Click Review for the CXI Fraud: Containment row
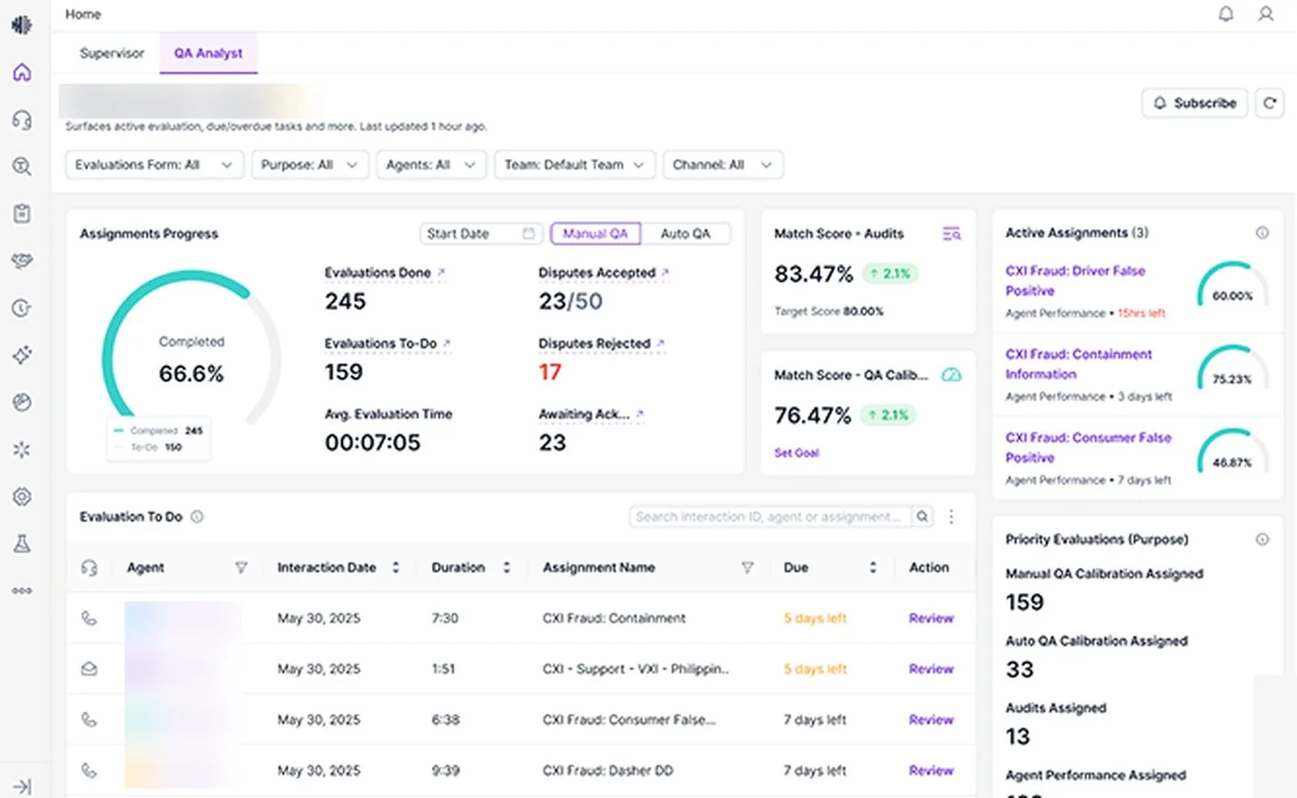This screenshot has width=1297, height=798. tap(931, 618)
